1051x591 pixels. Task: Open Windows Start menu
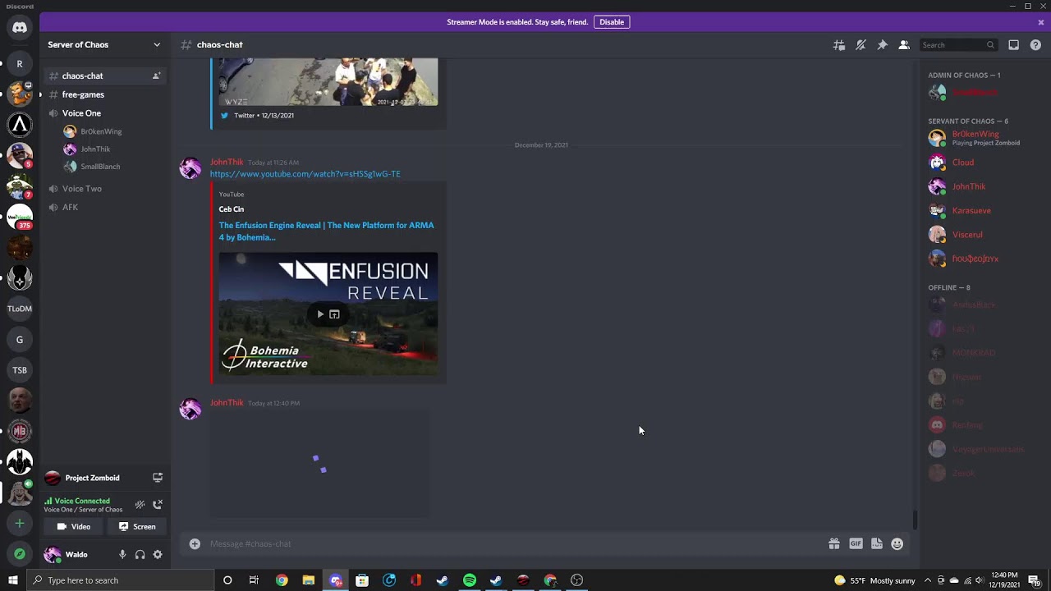12,580
